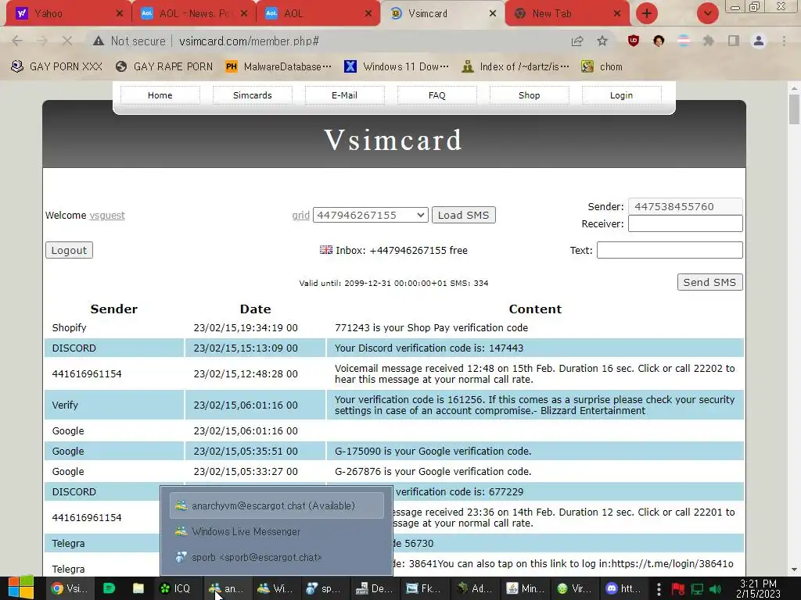Open the Index of /~dartz/is bookmark
This screenshot has width=801, height=600.
coord(515,66)
